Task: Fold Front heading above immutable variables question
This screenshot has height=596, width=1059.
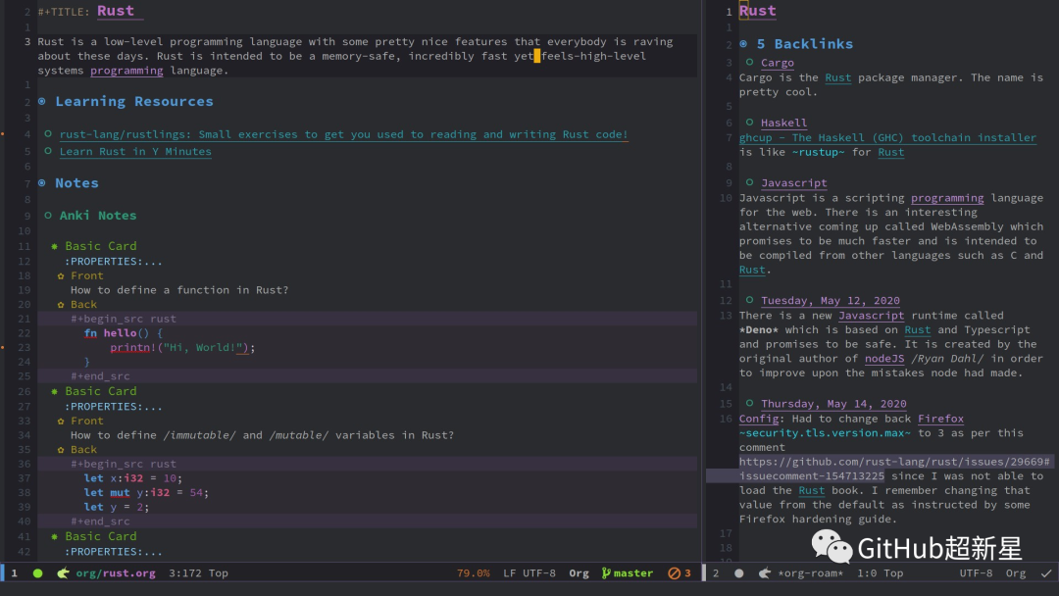Action: point(61,422)
